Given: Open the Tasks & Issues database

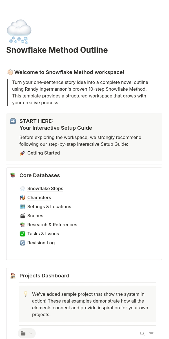Looking at the screenshot, I should [43, 234].
